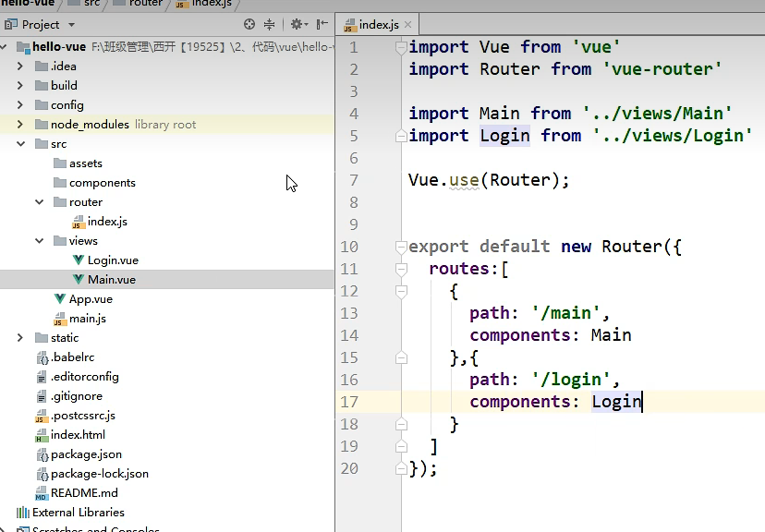Click the src breadcrumb in navigation bar
Screen dimensions: 765x532
pos(84,4)
